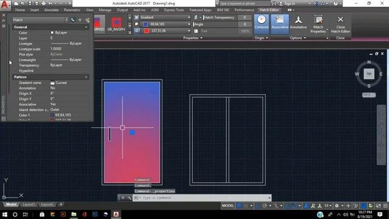The height and width of the screenshot is (219, 389).
Task: Click Select Objects icon in Properties palette
Action: 80,20
